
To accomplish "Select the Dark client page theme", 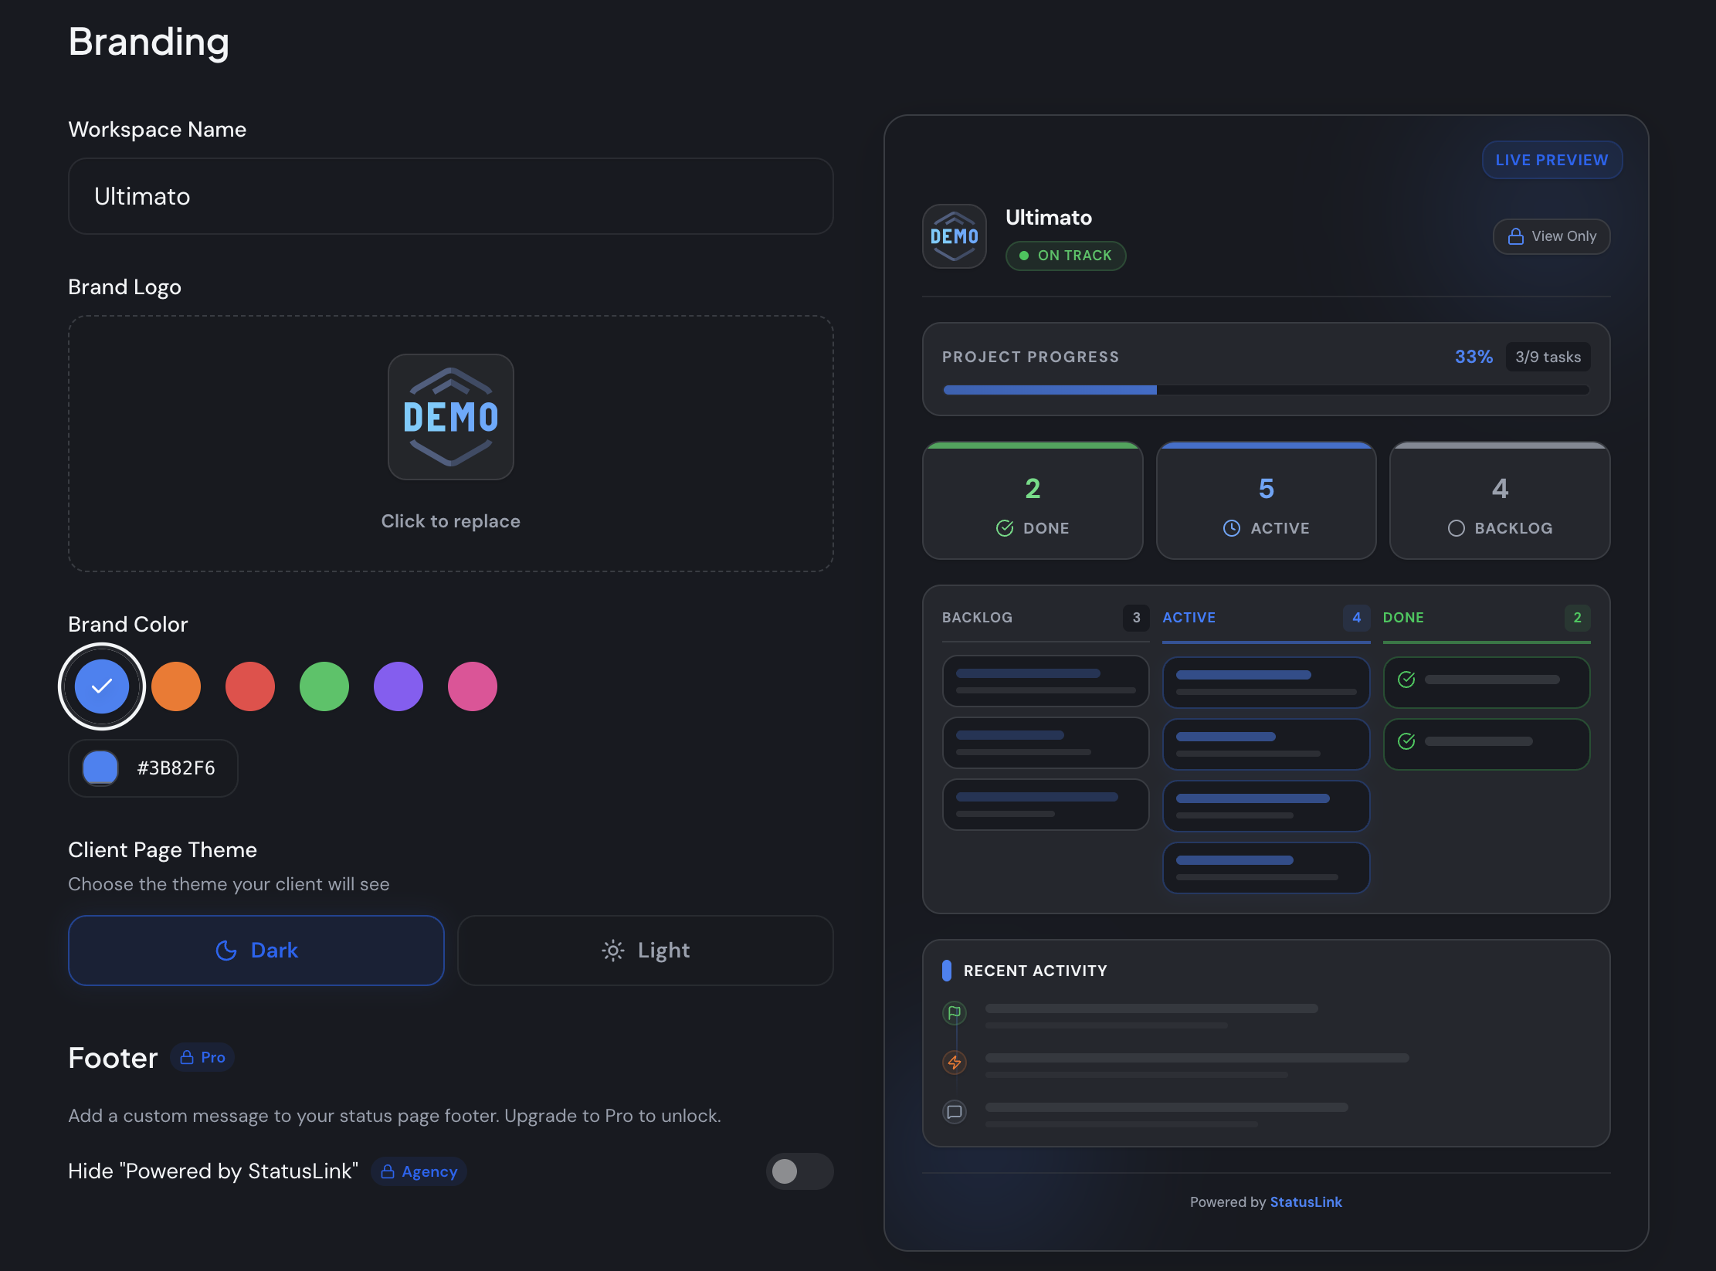I will pos(256,951).
